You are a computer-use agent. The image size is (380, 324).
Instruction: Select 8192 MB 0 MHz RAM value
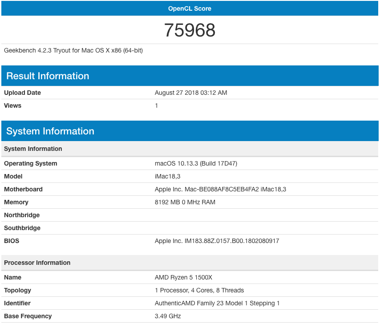click(185, 202)
